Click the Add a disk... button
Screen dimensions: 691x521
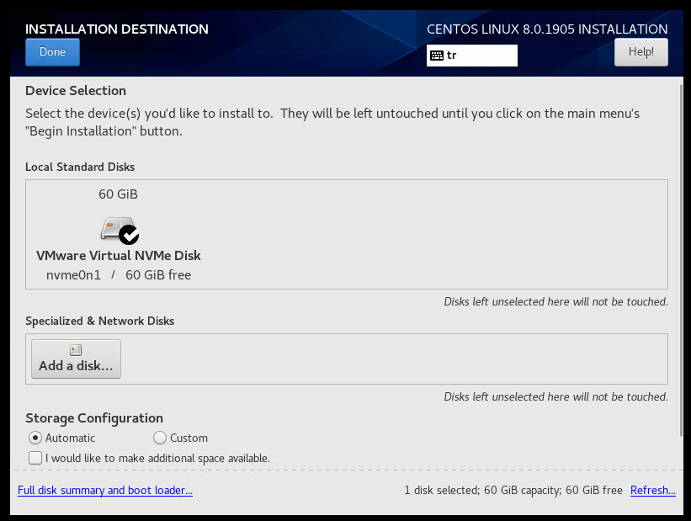pos(76,359)
